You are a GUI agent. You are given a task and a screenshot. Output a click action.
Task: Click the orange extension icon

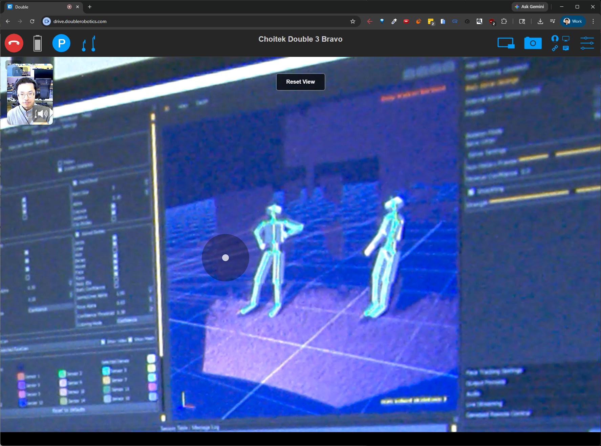[418, 21]
